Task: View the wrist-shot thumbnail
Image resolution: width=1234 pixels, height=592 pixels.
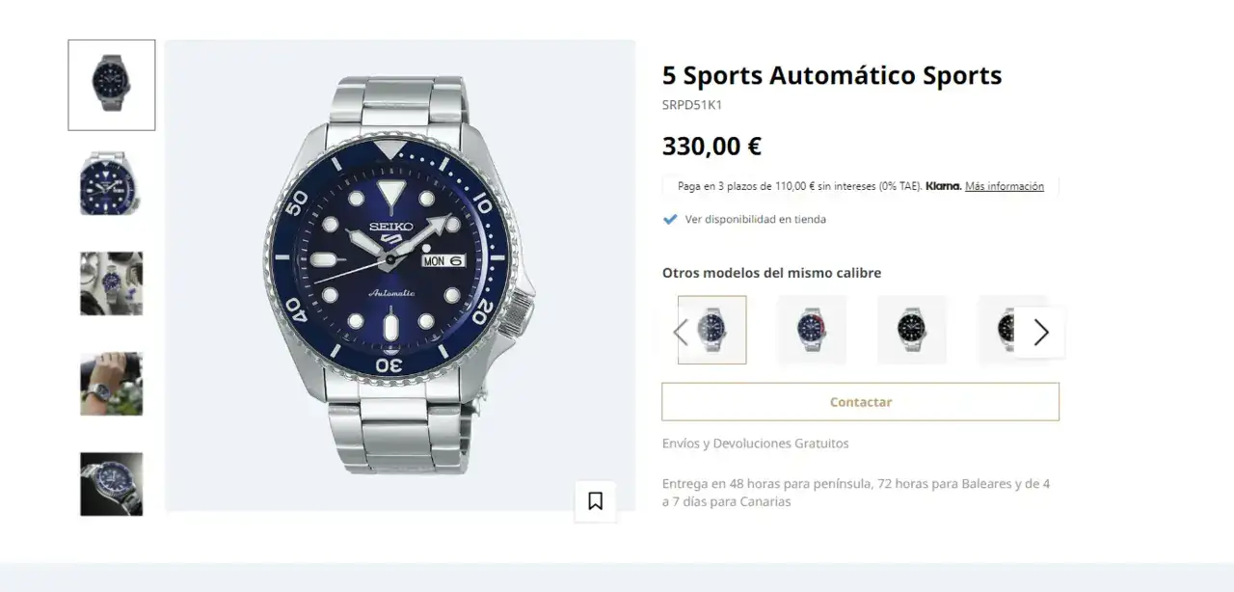Action: (x=111, y=384)
